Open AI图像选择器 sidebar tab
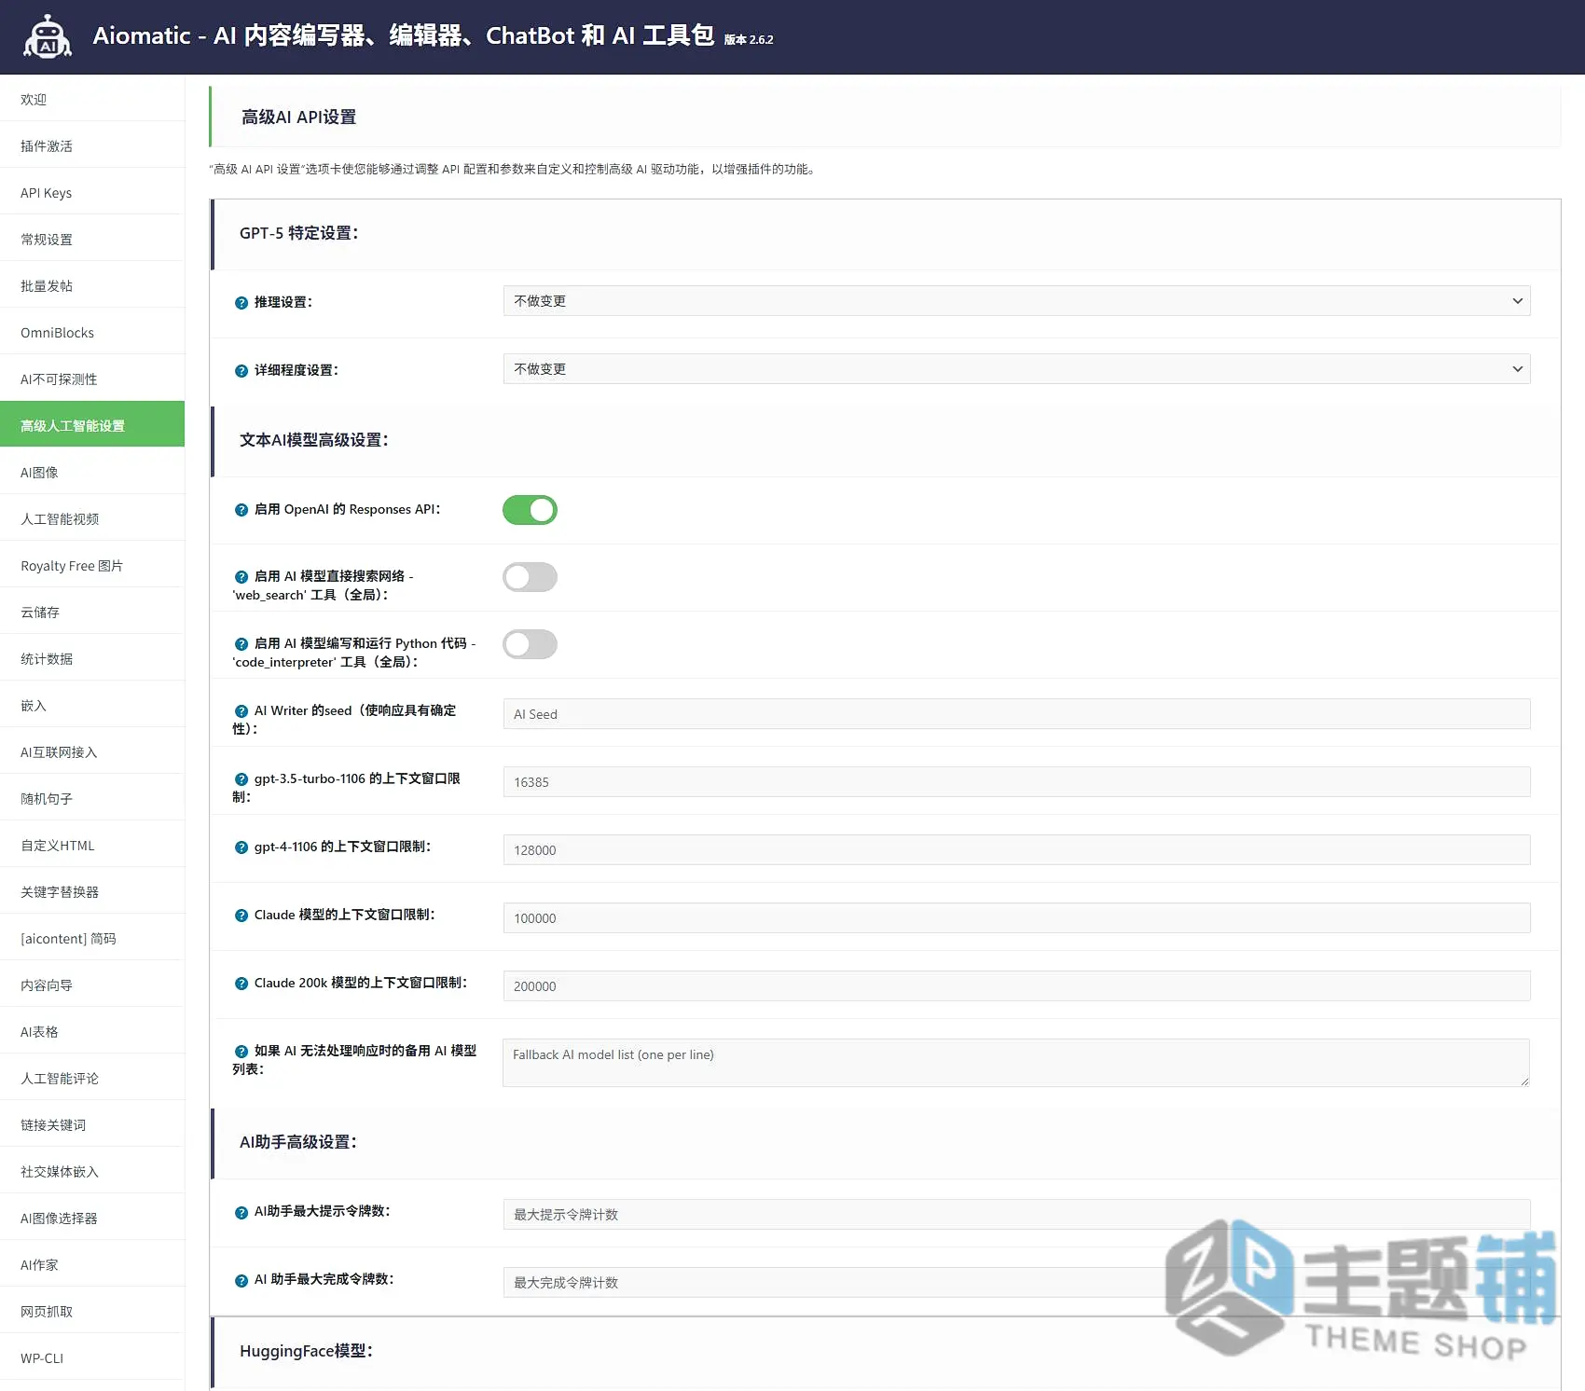The width and height of the screenshot is (1585, 1391). [92, 1218]
